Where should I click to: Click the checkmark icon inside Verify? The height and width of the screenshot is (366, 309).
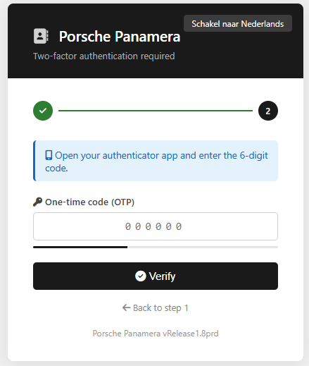click(141, 276)
